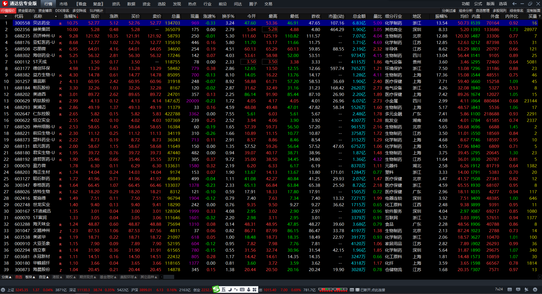
Task: Open the 行情 quotes menu tab
Action: click(48, 4)
